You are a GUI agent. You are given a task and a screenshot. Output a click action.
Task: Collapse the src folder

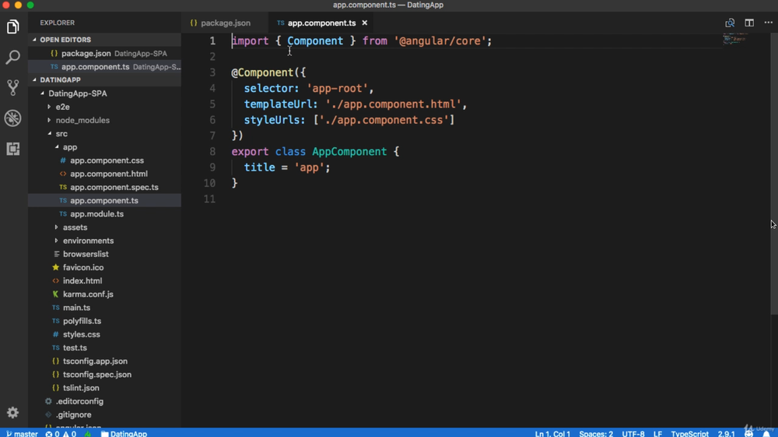(61, 133)
